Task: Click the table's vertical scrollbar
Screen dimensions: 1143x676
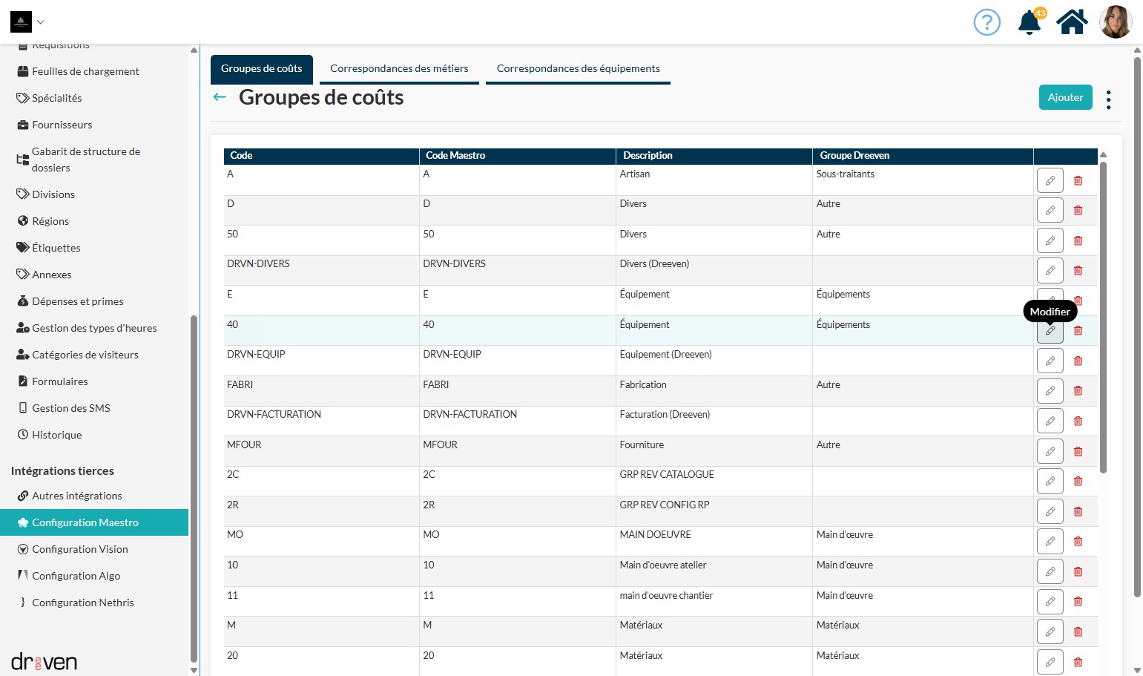Action: coord(1103,317)
